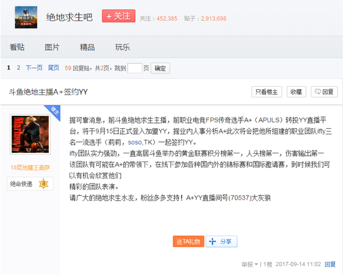Switch to the 精品 tab

pyautogui.click(x=87, y=47)
